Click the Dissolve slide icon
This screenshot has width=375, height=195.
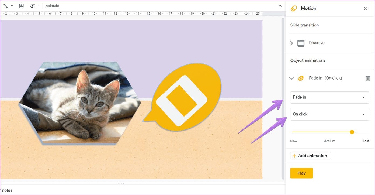(301, 43)
